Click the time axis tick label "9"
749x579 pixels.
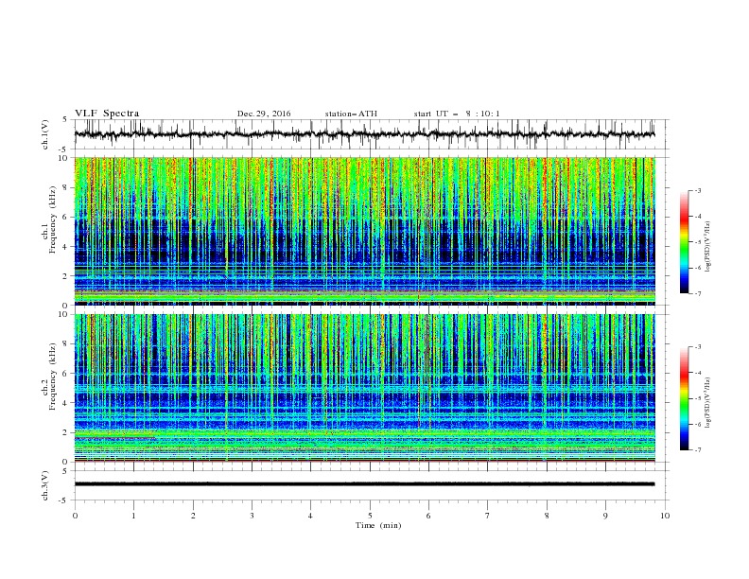click(605, 516)
